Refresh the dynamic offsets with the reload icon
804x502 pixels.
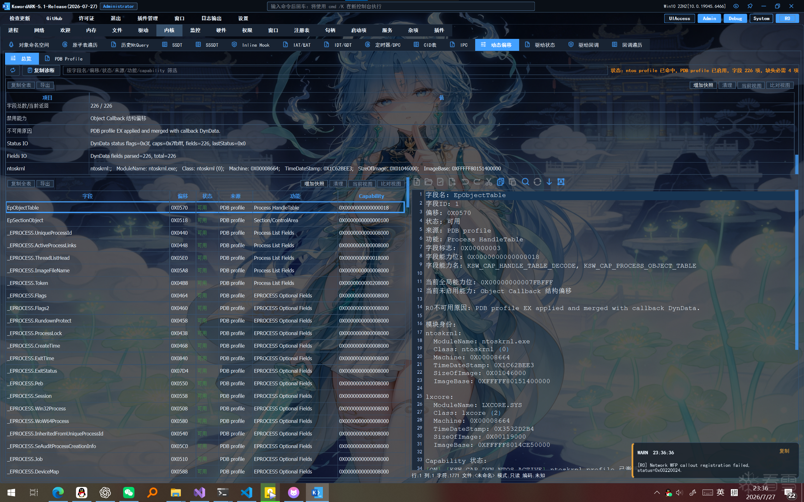point(13,70)
